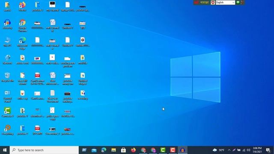Select the New Microsoft Word document icon
Image resolution: width=274 pixels, height=154 pixels.
tap(52, 79)
